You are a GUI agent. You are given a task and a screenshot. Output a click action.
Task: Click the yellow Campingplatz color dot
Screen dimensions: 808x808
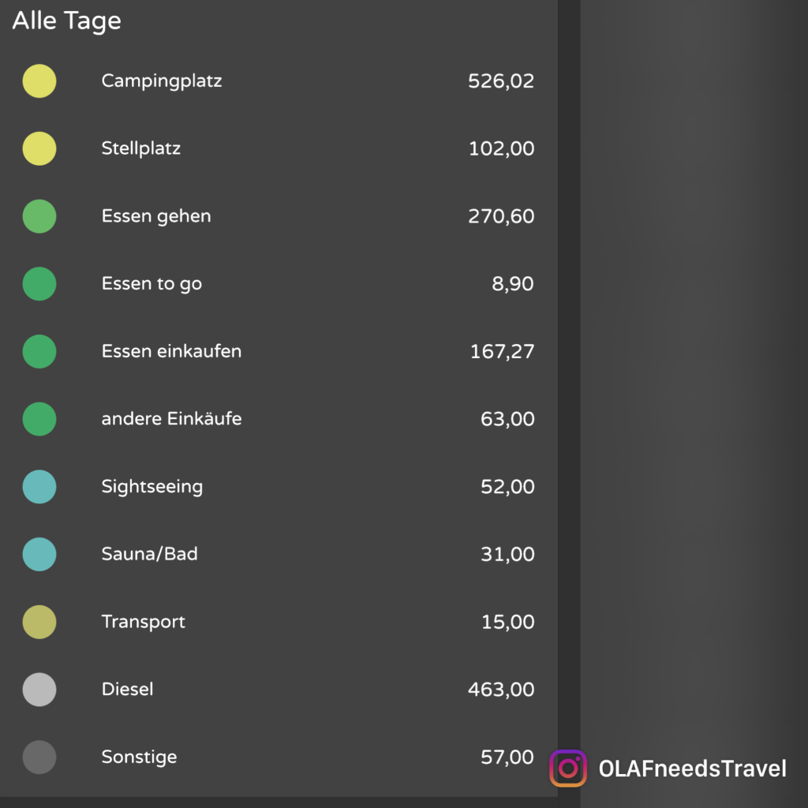pos(39,80)
